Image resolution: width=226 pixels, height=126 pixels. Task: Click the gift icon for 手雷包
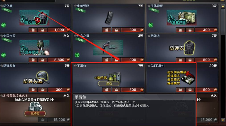[x=107, y=90]
